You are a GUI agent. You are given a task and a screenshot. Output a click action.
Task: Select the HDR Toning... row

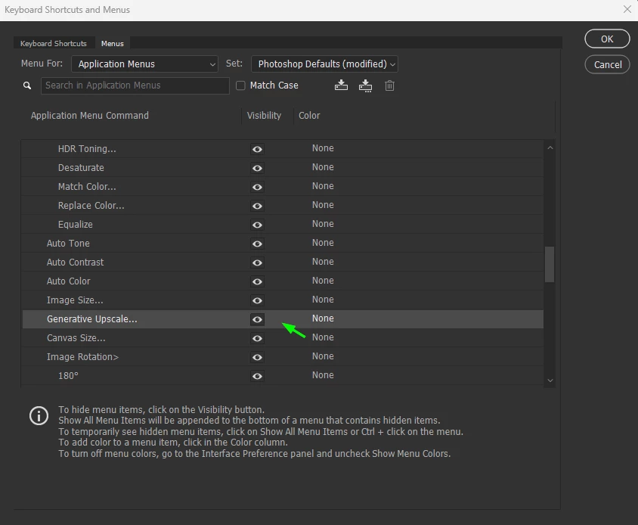283,149
